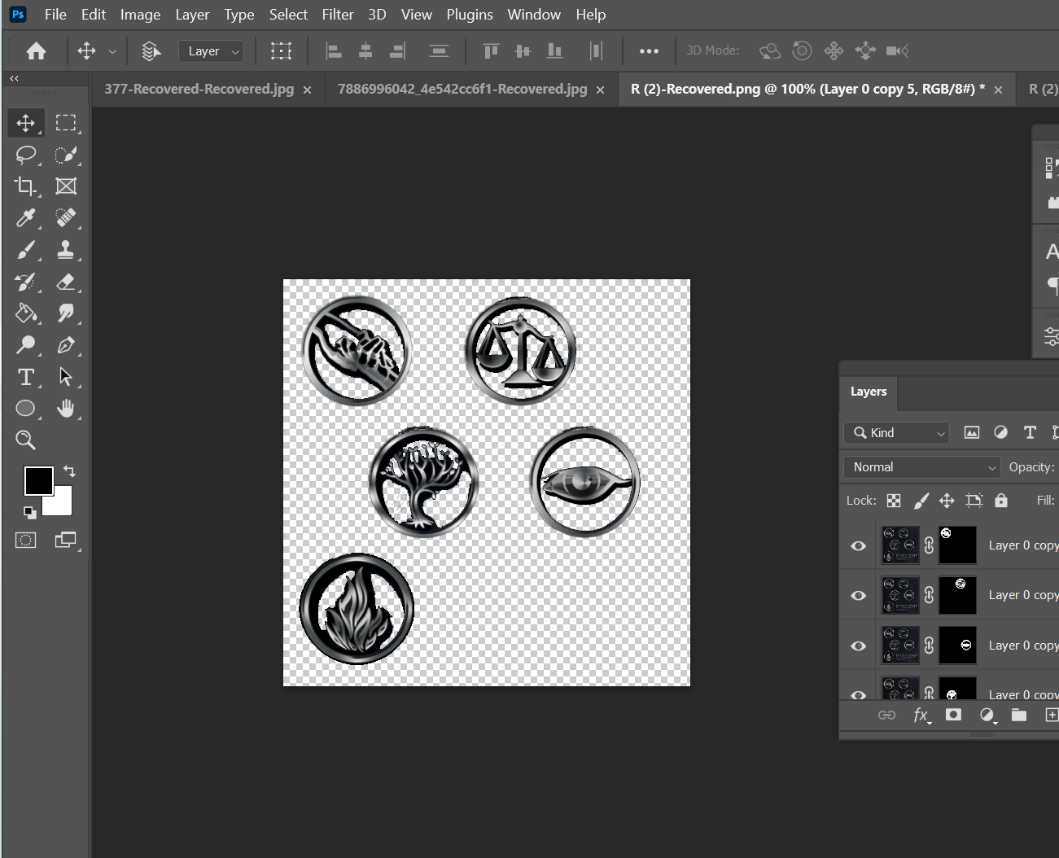Create new fill or adjustment layer
The image size is (1059, 858).
(987, 715)
